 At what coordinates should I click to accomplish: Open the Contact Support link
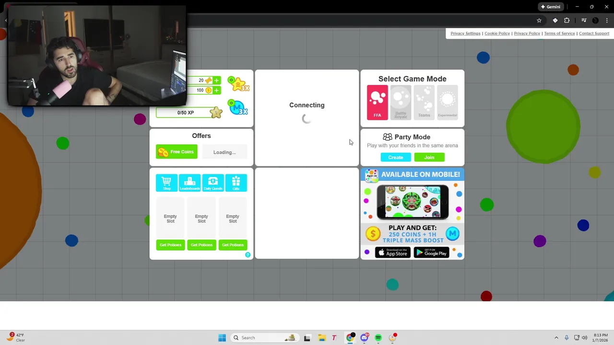click(x=594, y=34)
